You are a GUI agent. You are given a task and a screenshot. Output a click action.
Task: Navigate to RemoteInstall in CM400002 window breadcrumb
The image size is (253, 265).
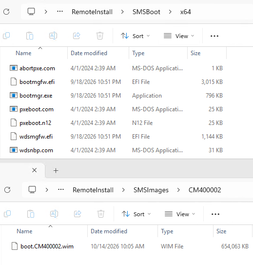pyautogui.click(x=93, y=190)
